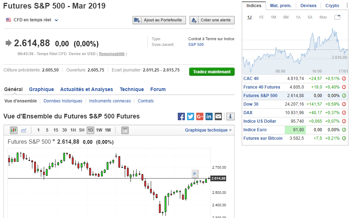The height and width of the screenshot is (218, 352).
Task: Open the chart info icon
Action: [230, 116]
